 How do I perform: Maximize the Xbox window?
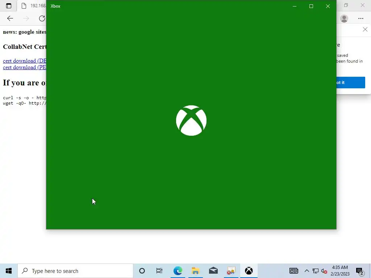311,6
